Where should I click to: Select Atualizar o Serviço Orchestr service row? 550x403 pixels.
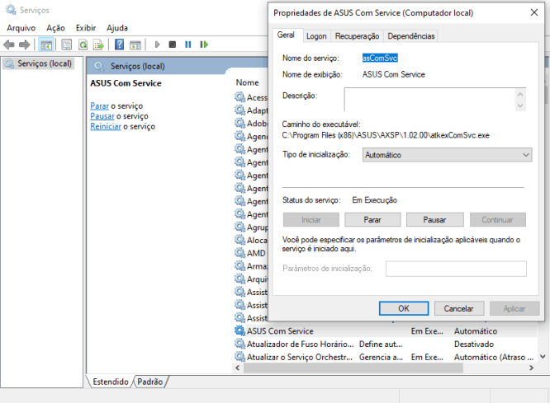point(385,357)
